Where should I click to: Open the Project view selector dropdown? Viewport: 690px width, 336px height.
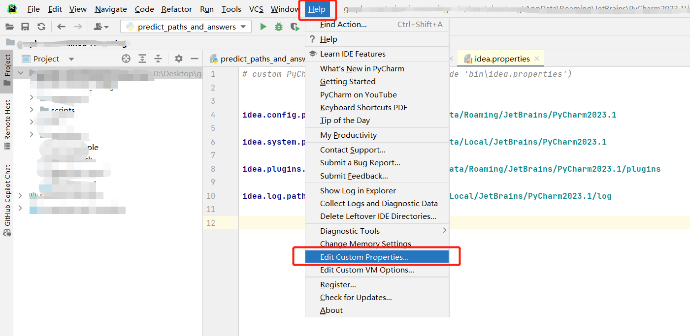[x=48, y=59]
